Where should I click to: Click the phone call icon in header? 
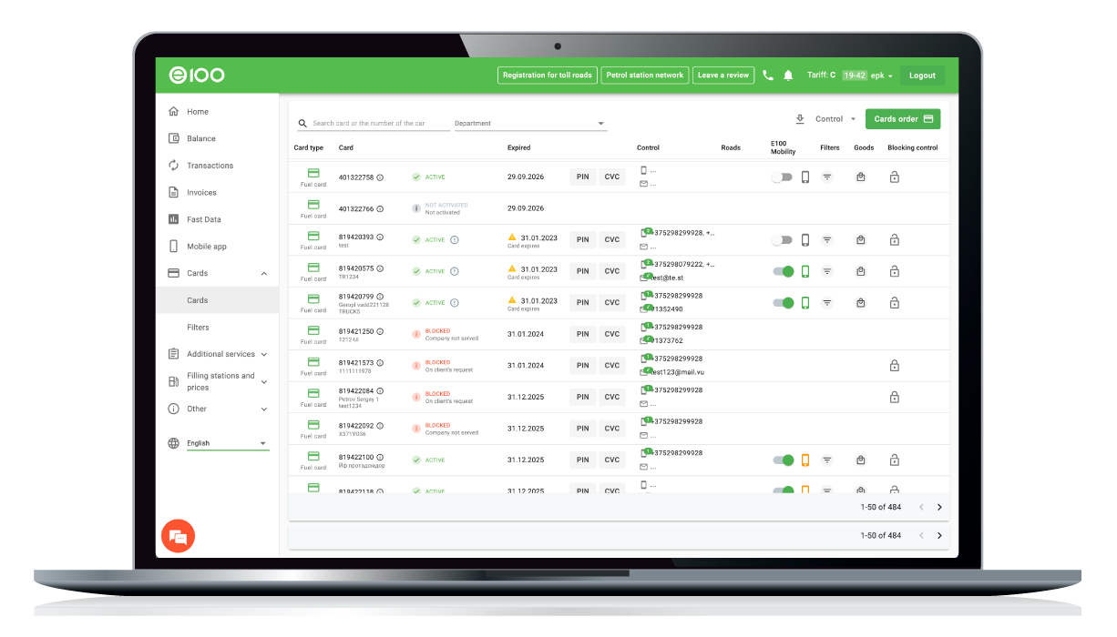pyautogui.click(x=768, y=76)
